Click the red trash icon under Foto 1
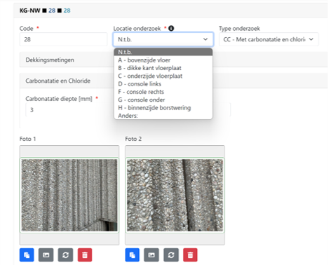Screen dimensions: 331x265 pos(85,254)
